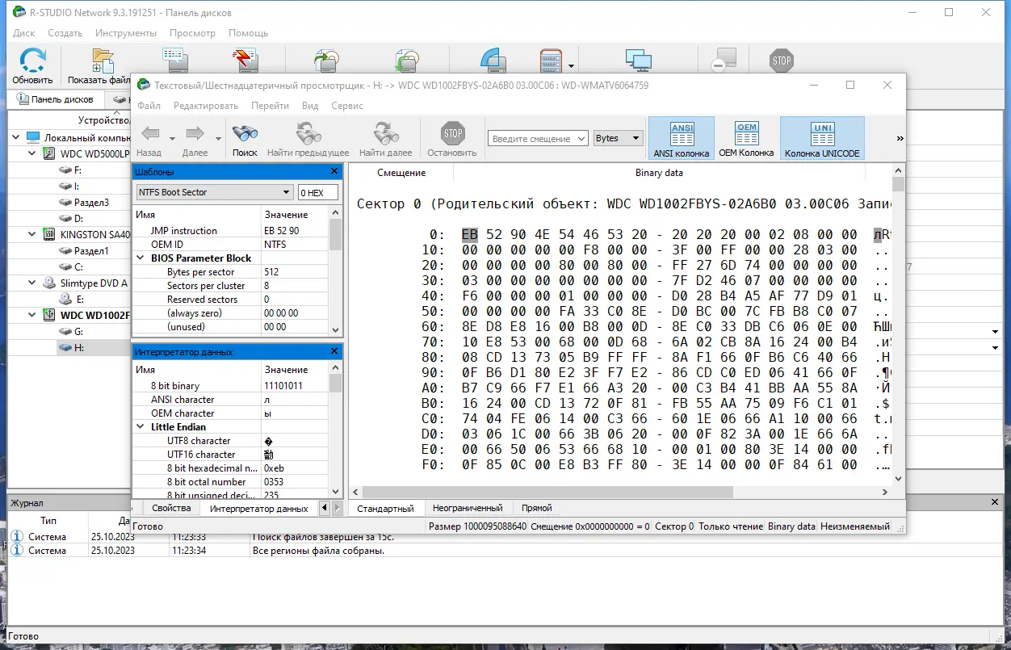The width and height of the screenshot is (1011, 650).
Task: Click the network connection toolbar icon
Action: click(638, 60)
